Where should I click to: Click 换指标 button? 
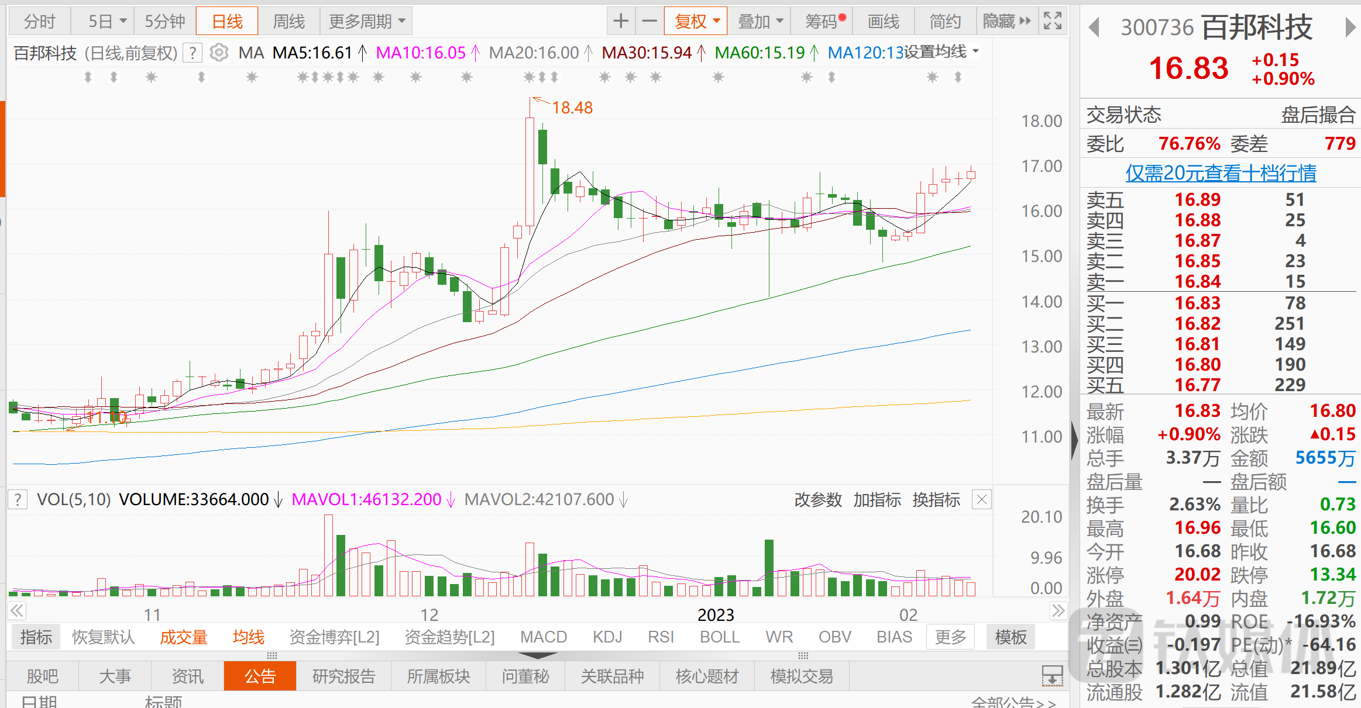coord(936,500)
